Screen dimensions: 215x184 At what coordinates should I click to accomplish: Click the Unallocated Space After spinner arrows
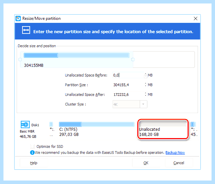[x=146, y=95]
